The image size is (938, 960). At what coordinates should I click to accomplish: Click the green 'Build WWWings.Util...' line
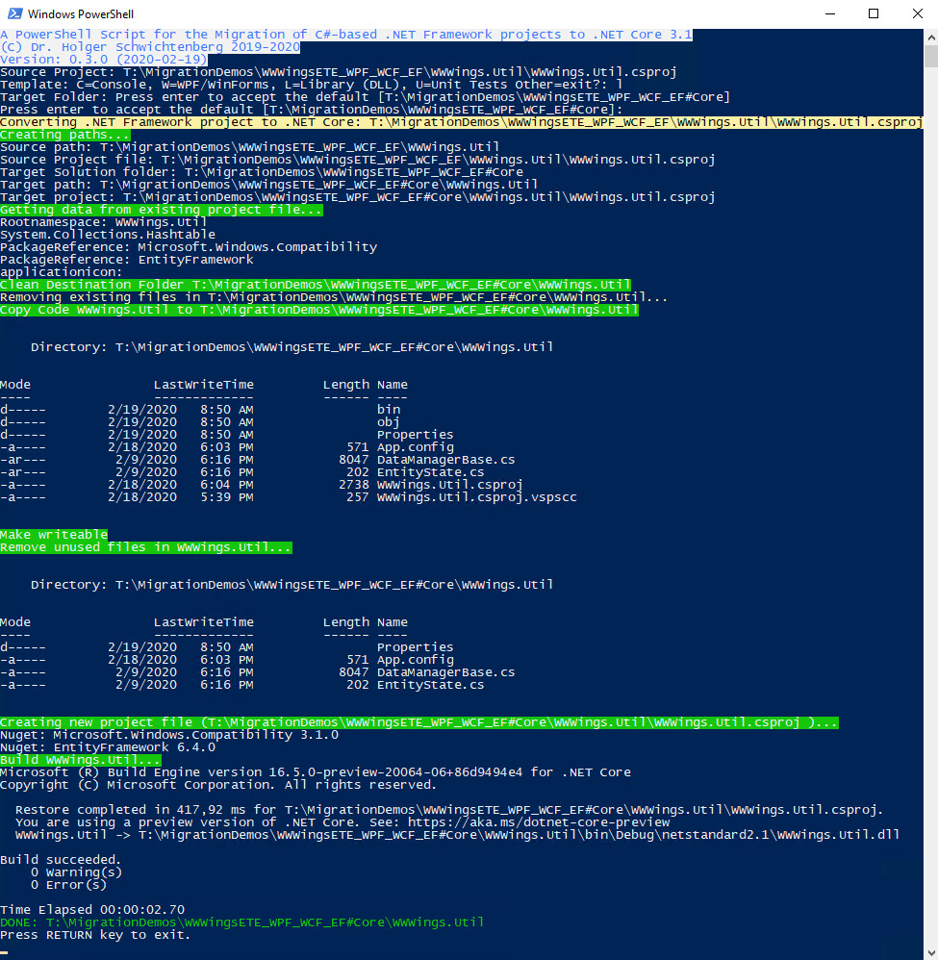80,760
